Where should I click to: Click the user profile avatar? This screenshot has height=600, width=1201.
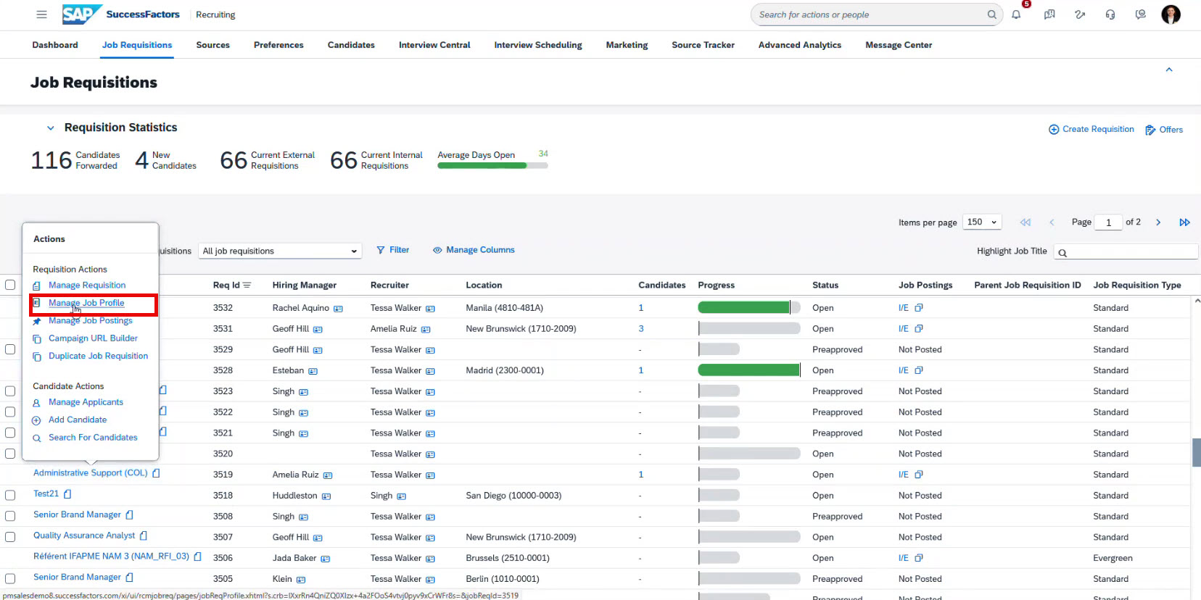click(1170, 14)
